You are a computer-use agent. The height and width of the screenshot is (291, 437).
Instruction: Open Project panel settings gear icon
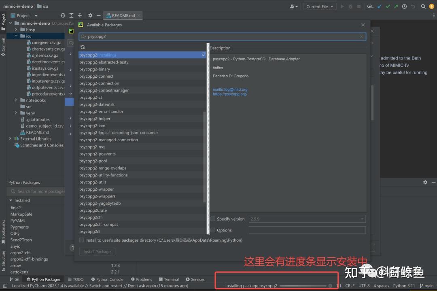pyautogui.click(x=90, y=15)
